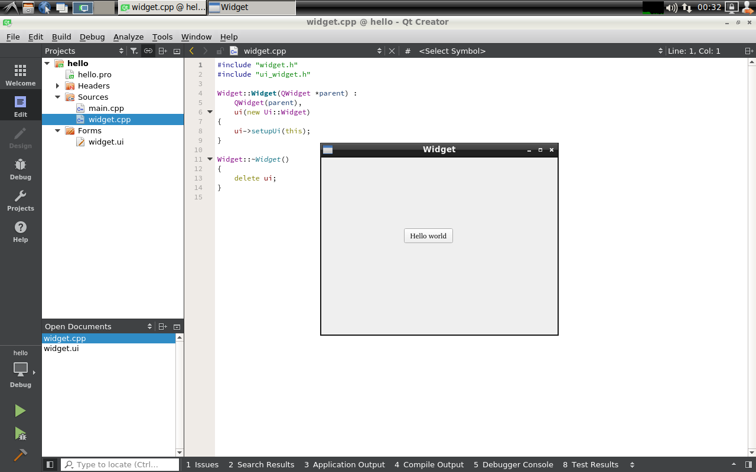Open the Build menu

click(x=61, y=37)
